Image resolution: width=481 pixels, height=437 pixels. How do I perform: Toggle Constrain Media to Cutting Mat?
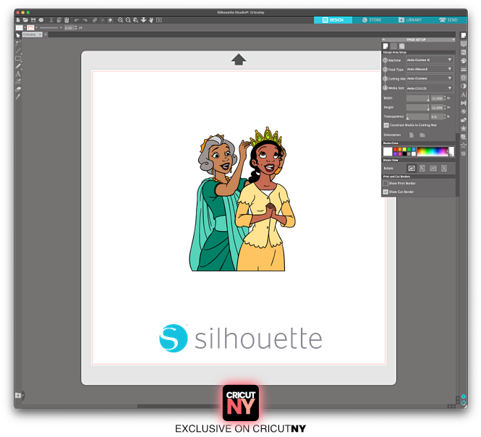(x=386, y=125)
